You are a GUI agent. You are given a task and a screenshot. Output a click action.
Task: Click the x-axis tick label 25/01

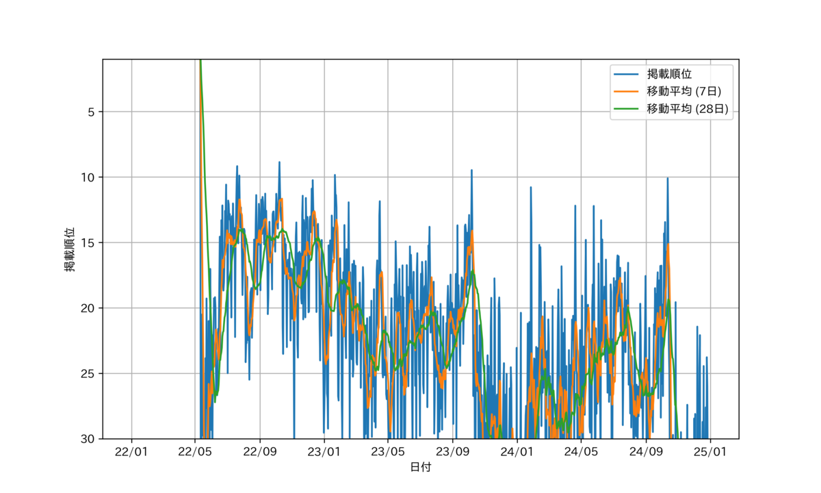click(709, 452)
